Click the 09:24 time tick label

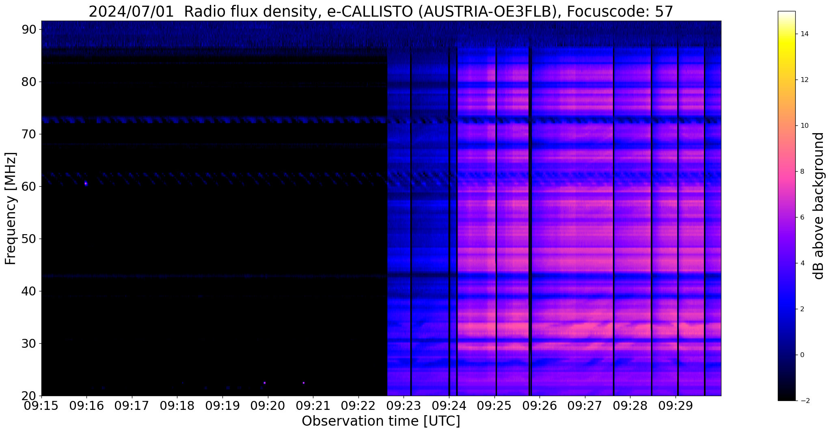(x=449, y=405)
